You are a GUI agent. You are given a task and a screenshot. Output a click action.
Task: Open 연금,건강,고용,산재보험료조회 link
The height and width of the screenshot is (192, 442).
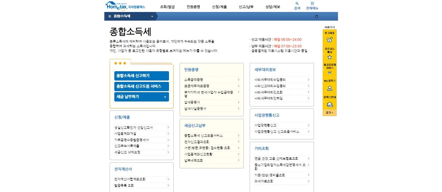click(276, 158)
